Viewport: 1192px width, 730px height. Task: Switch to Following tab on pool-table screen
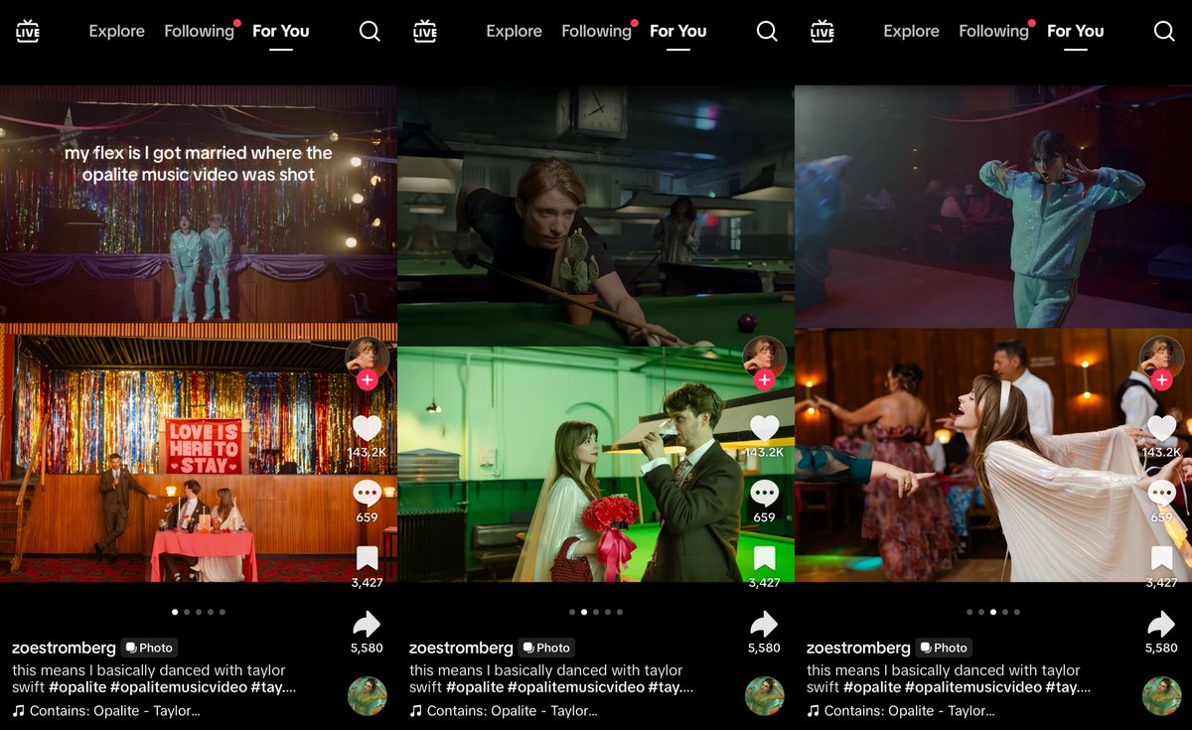596,31
